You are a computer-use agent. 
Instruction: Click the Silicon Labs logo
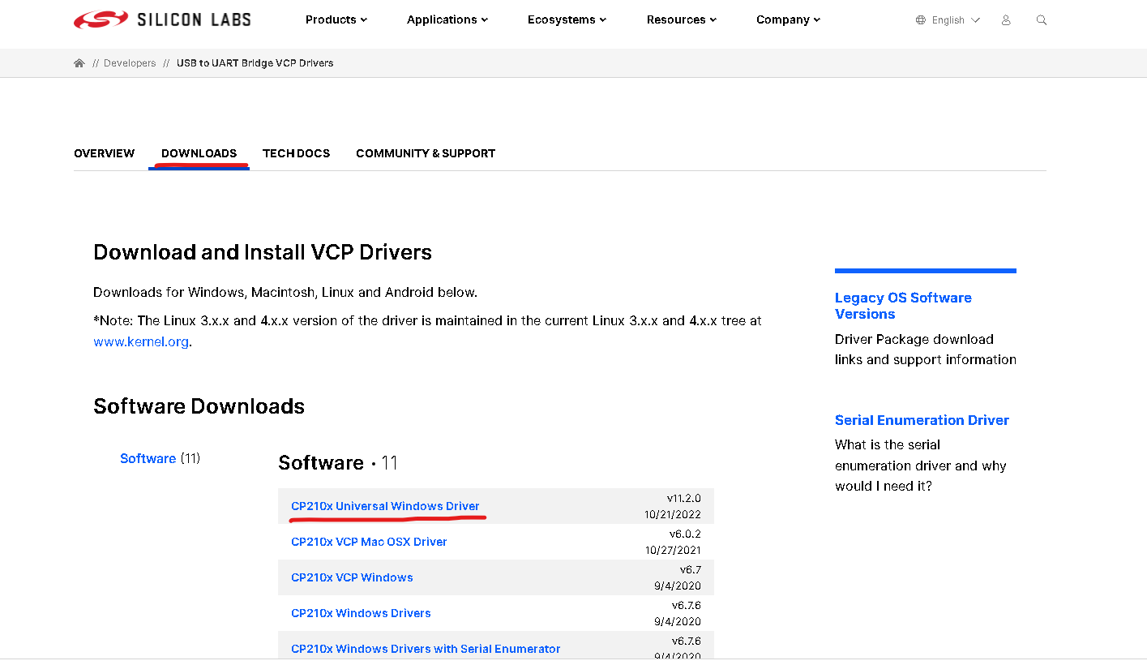[162, 19]
